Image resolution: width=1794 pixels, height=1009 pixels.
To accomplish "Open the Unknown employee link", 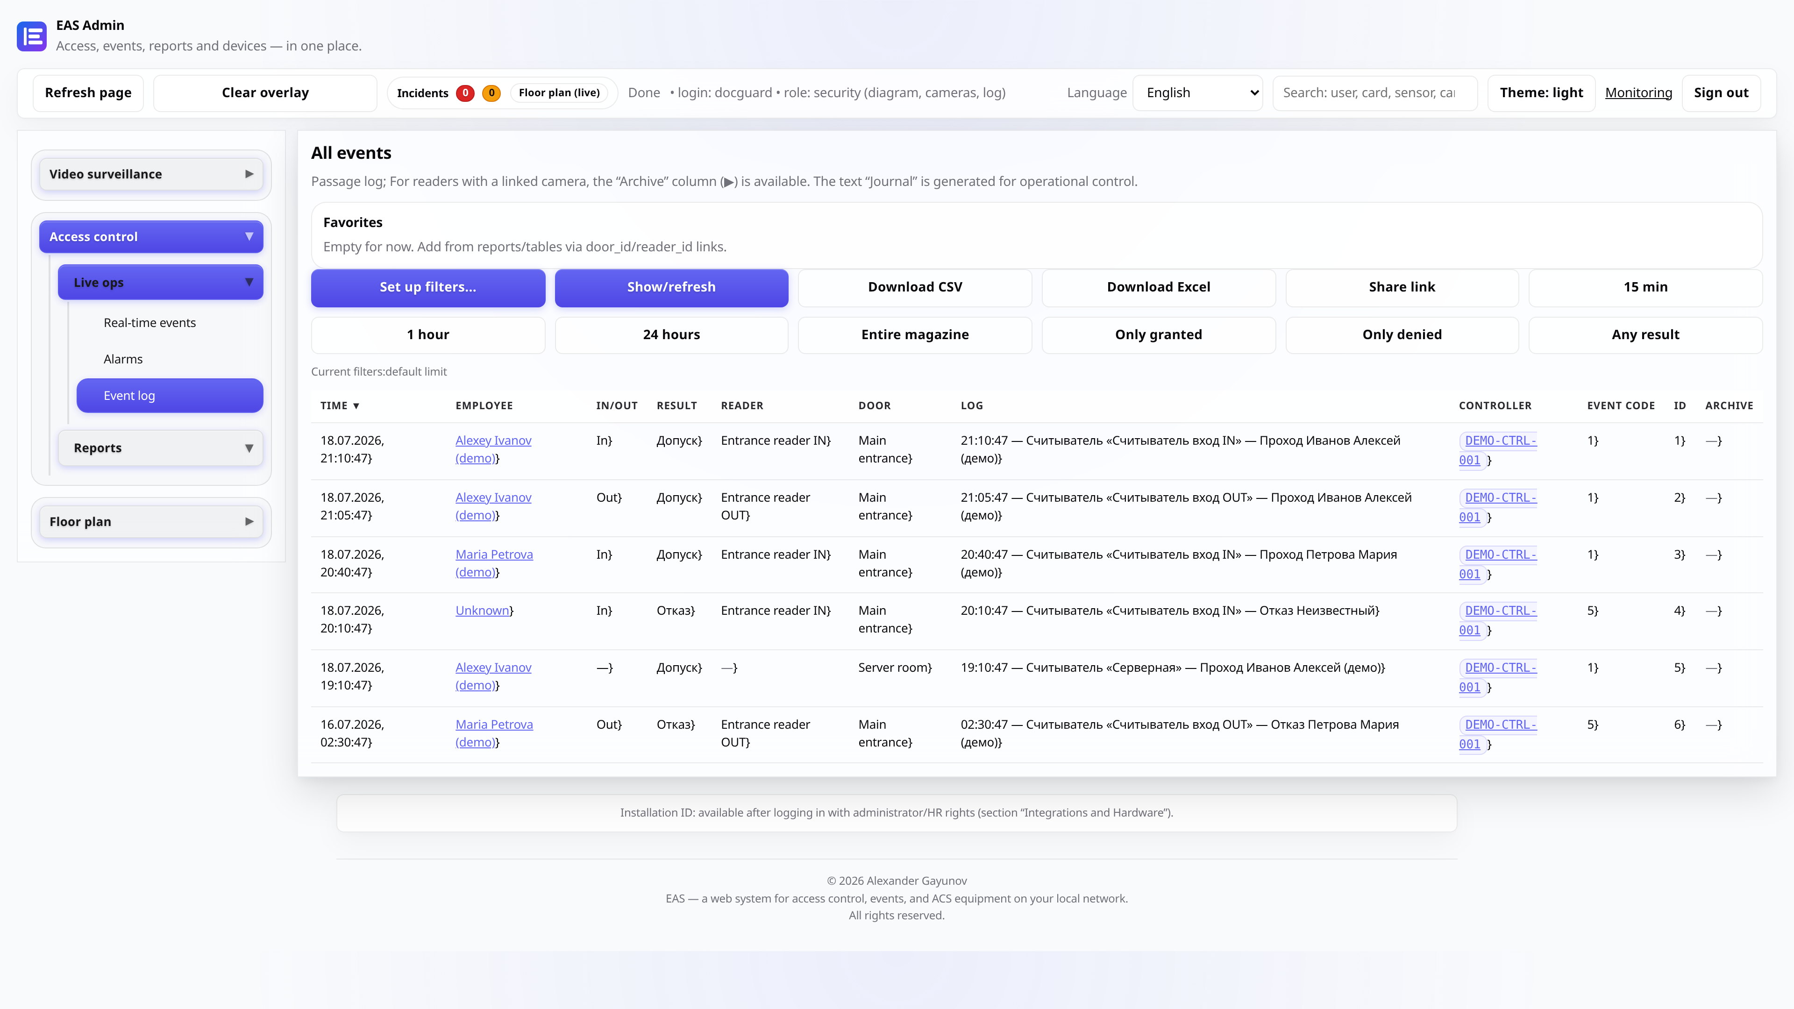I will click(x=482, y=611).
